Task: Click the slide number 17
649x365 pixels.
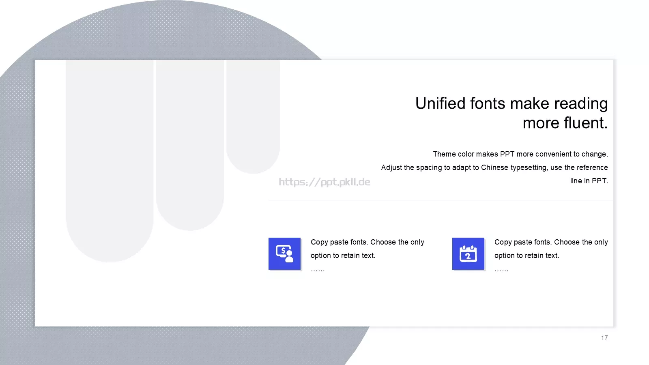Action: [x=604, y=338]
